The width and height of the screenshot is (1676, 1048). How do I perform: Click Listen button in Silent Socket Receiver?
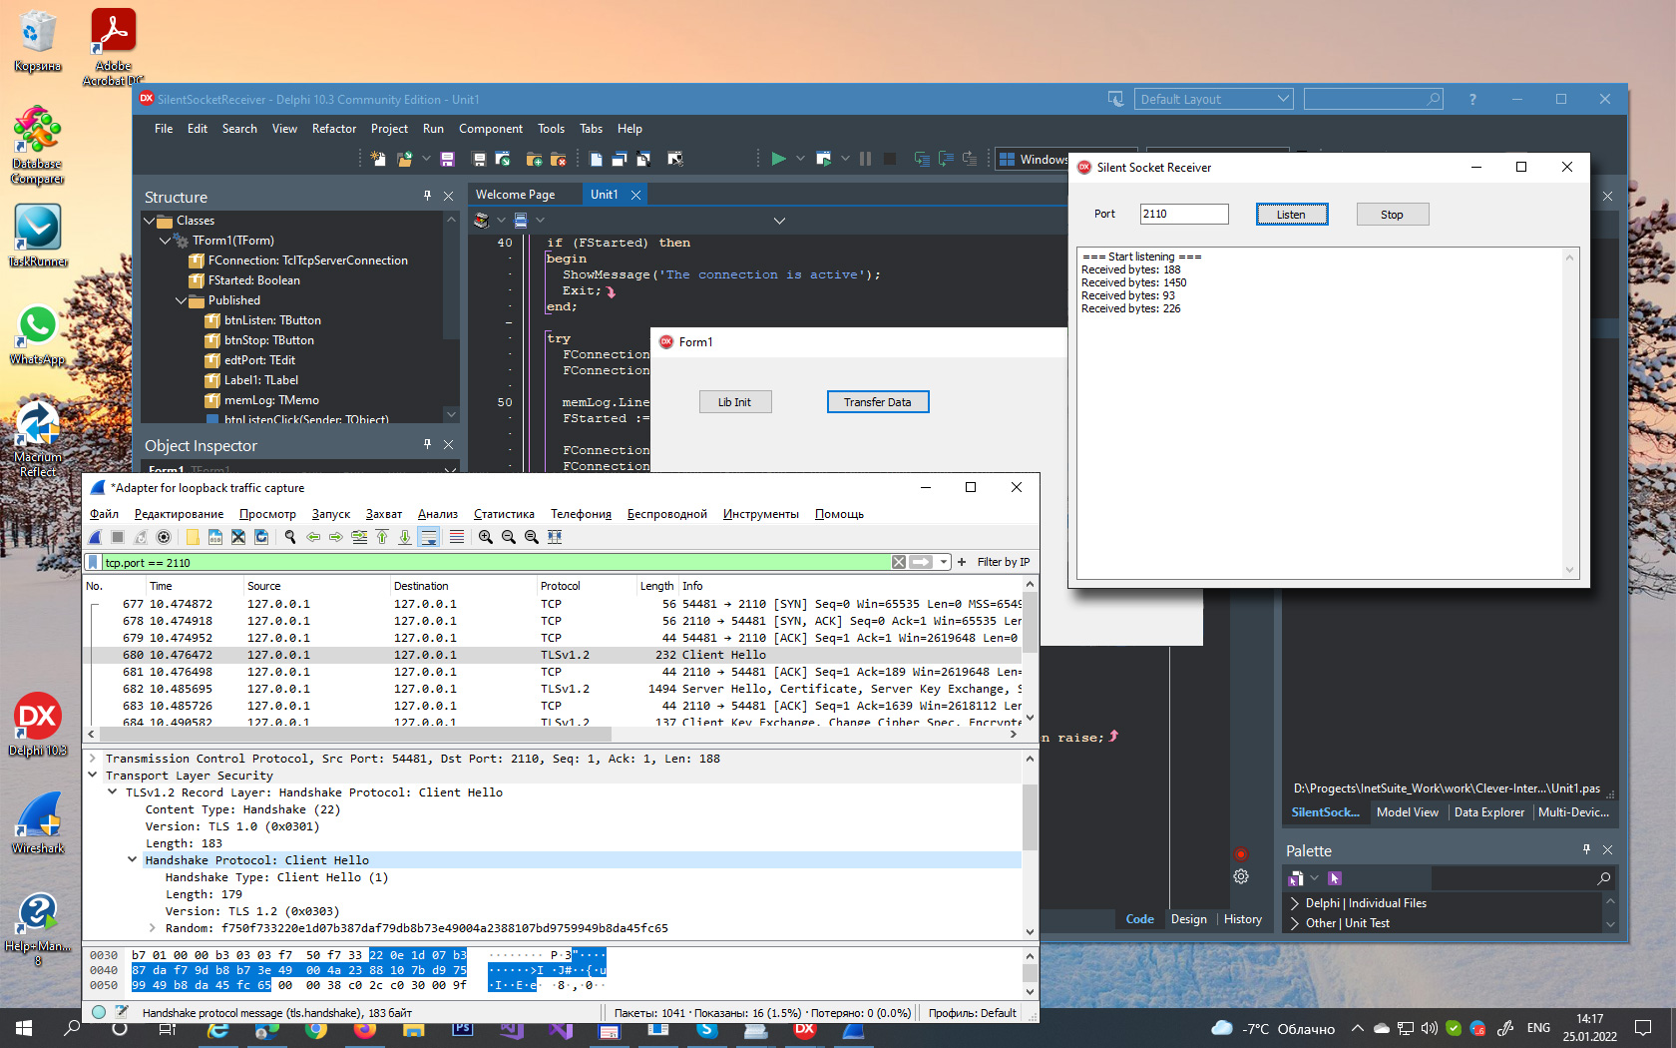pyautogui.click(x=1292, y=215)
